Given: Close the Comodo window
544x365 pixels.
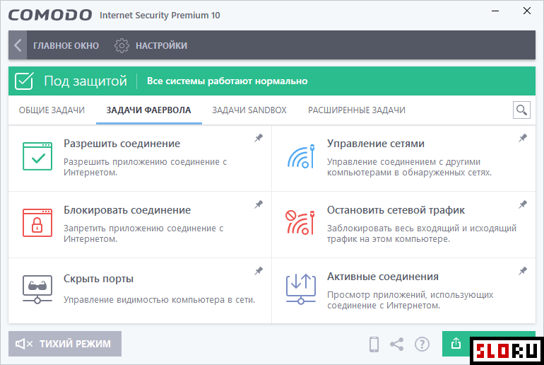Looking at the screenshot, I should (526, 11).
